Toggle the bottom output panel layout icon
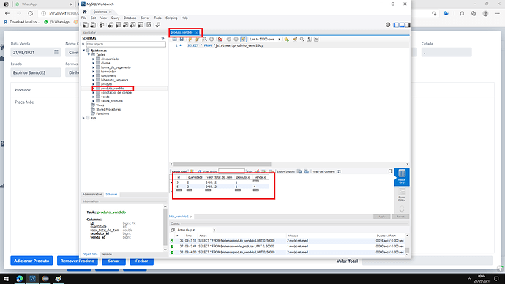This screenshot has height=284, width=505. coord(402,25)
